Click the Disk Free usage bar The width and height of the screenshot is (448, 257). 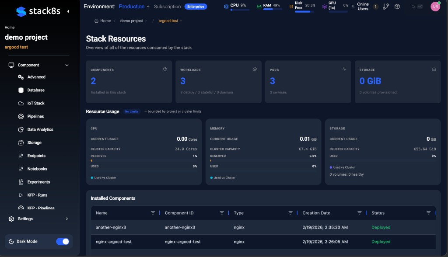(304, 12)
